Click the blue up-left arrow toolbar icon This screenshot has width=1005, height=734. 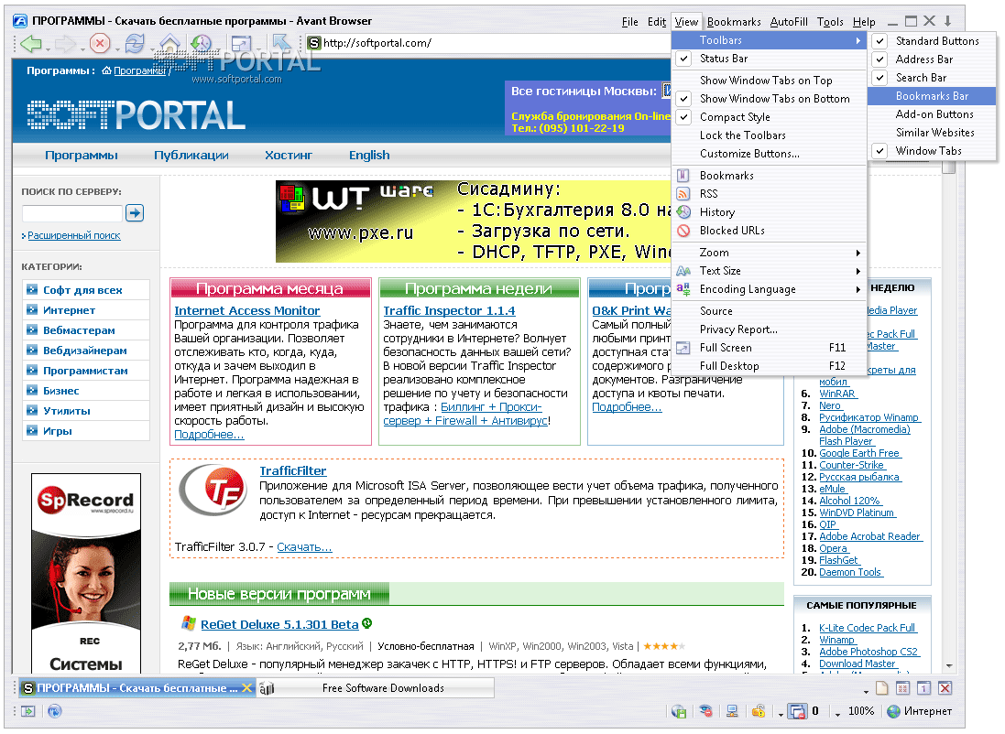(x=280, y=43)
